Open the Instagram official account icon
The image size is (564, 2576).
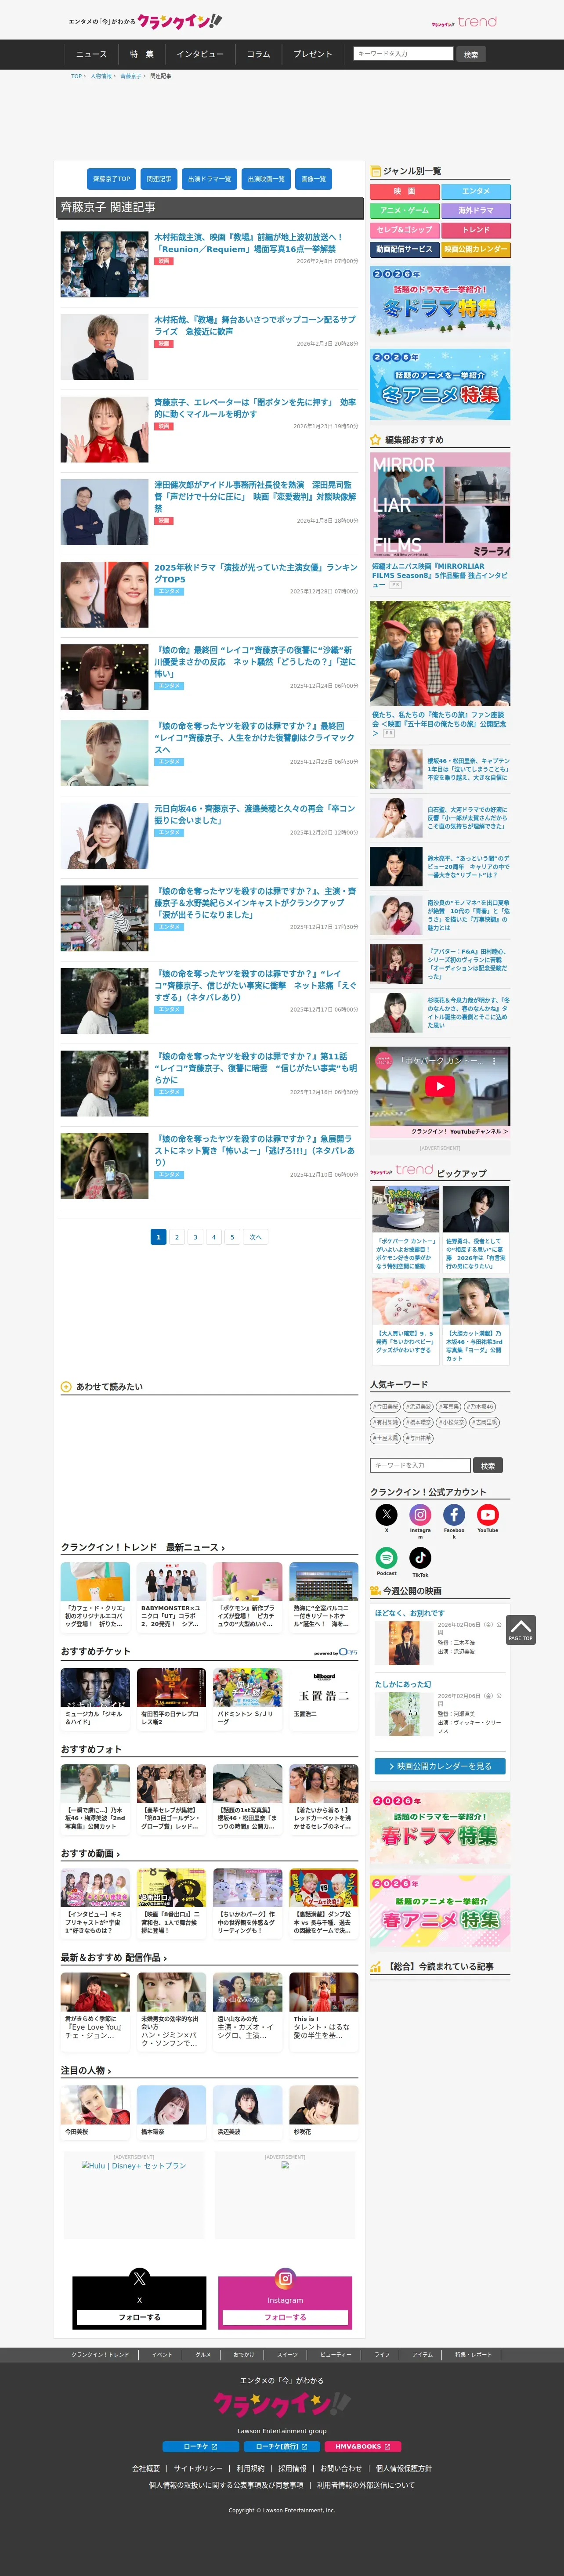click(420, 1515)
